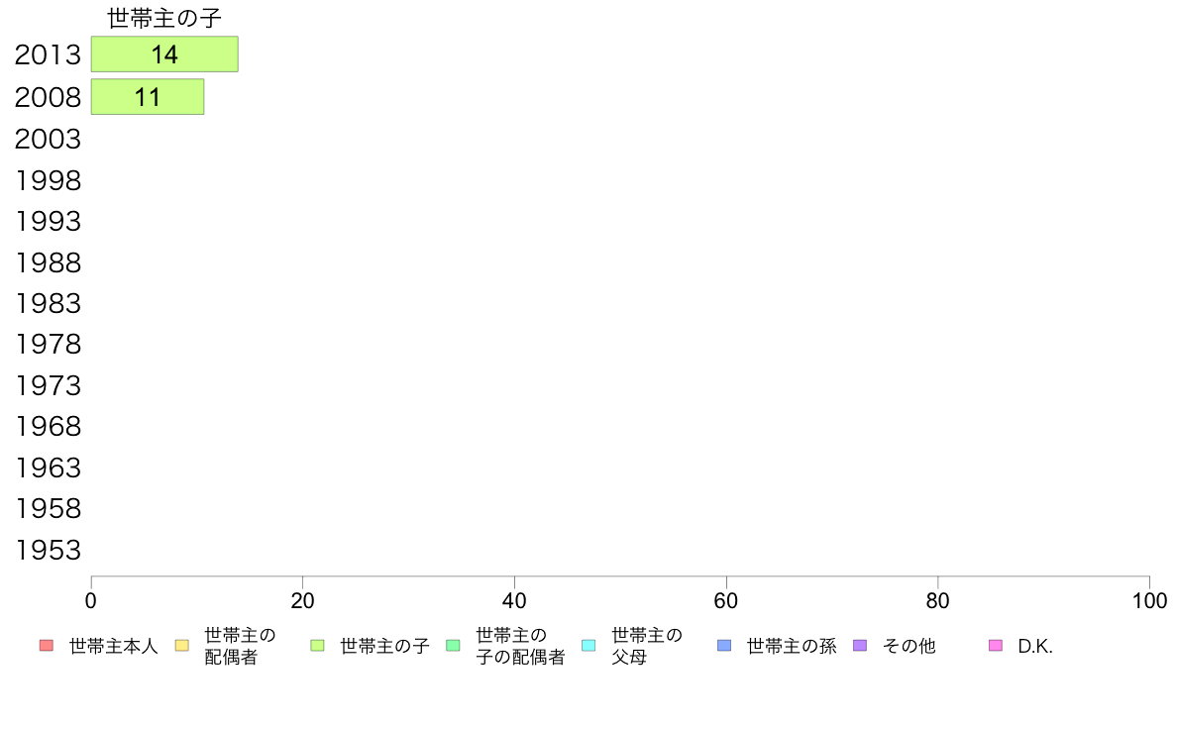Click the 世帯主の子 column header label
Viewport: 1177px width, 729px height.
click(164, 18)
